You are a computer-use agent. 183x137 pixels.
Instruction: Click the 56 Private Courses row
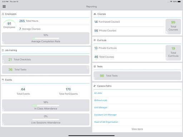129,31
